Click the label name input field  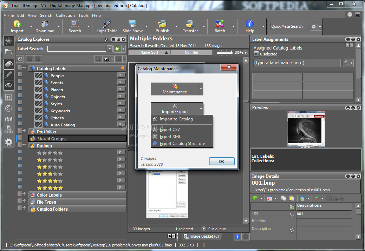[297, 63]
